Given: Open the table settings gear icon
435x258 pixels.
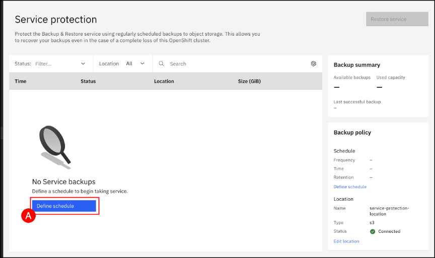Looking at the screenshot, I should pos(313,64).
